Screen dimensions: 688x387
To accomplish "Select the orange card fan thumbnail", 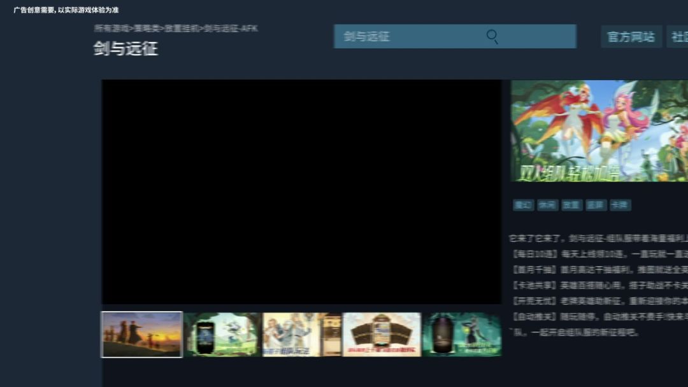I will coord(382,334).
